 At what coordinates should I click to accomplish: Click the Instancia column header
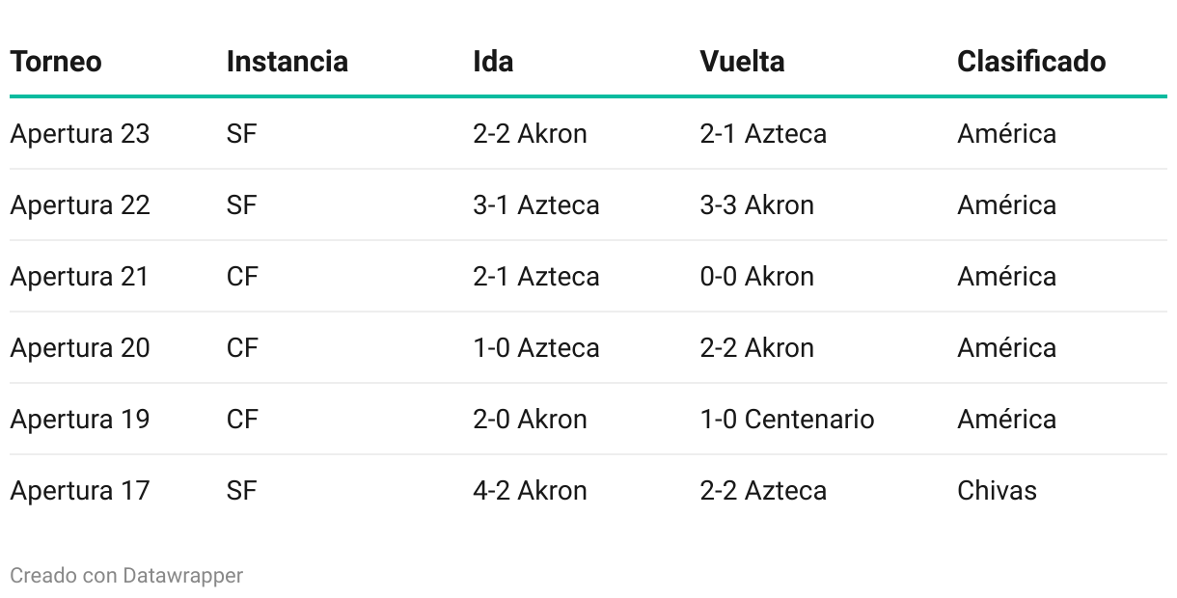coord(287,62)
